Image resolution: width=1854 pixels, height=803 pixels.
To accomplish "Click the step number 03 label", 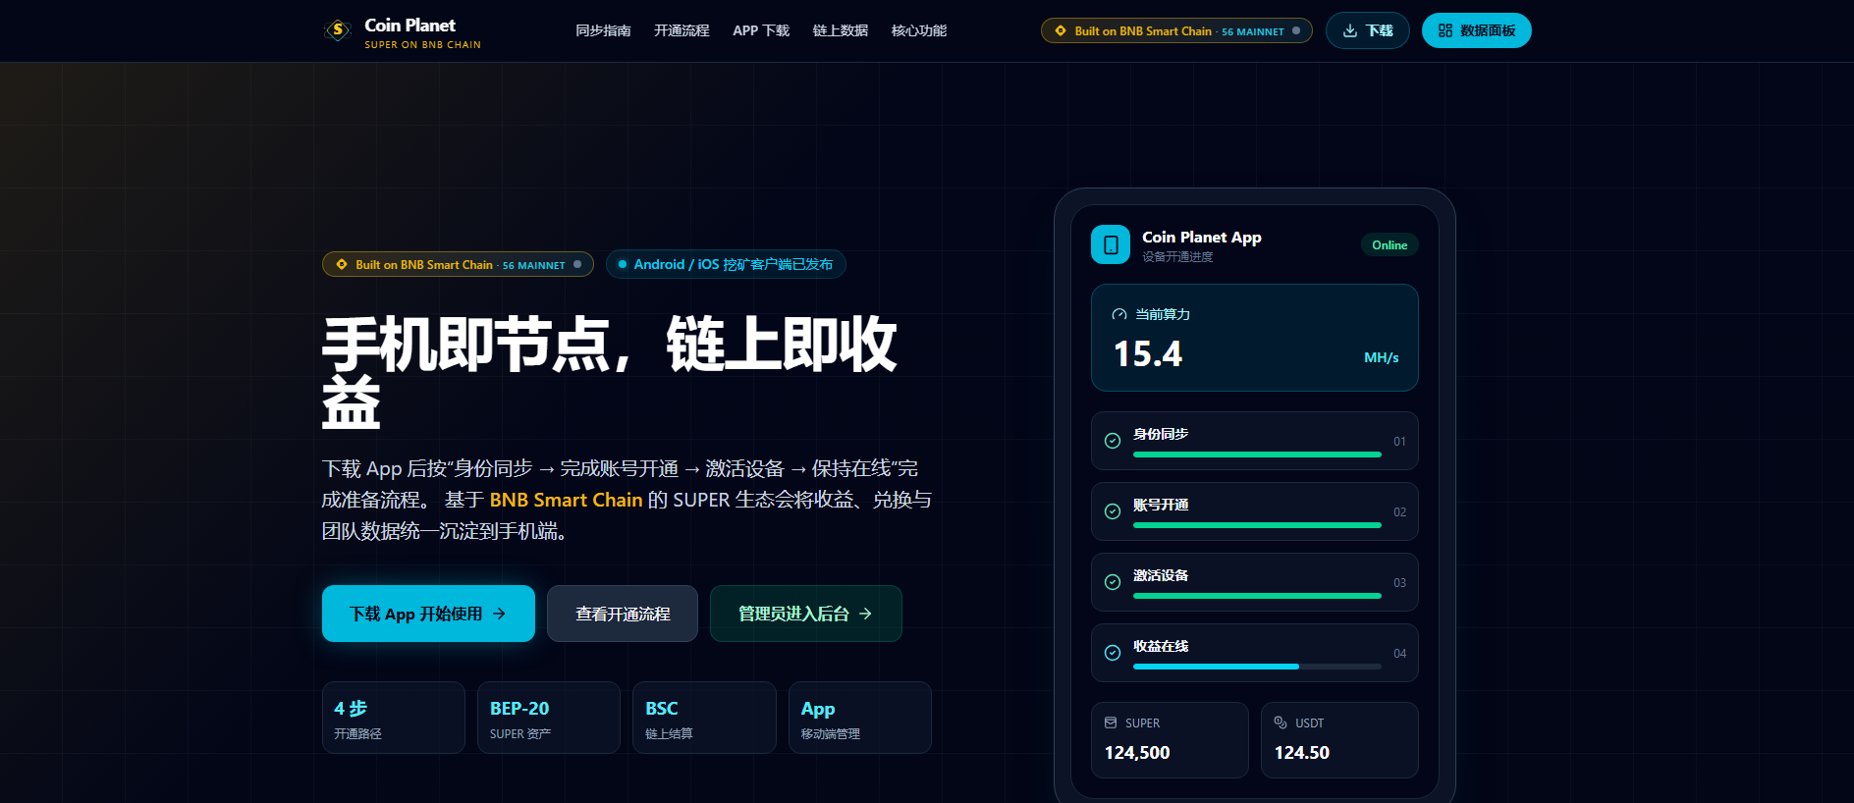I will [x=1399, y=583].
